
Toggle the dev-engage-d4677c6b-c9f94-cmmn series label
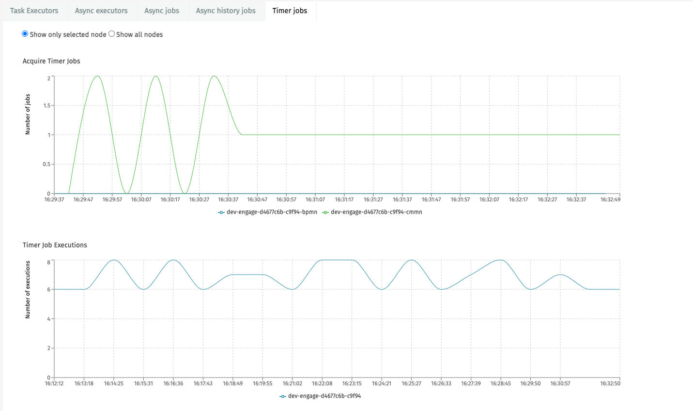click(376, 212)
